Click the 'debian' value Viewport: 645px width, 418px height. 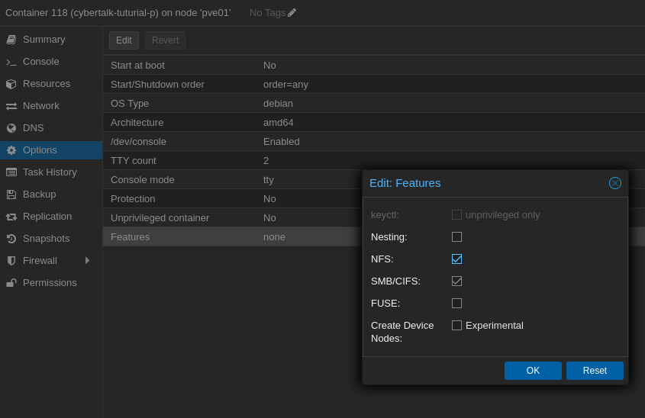tap(278, 103)
